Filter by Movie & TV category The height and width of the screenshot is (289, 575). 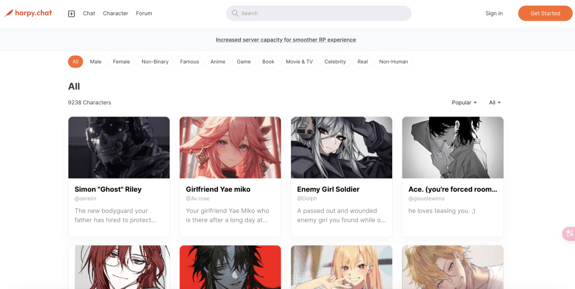pos(299,61)
